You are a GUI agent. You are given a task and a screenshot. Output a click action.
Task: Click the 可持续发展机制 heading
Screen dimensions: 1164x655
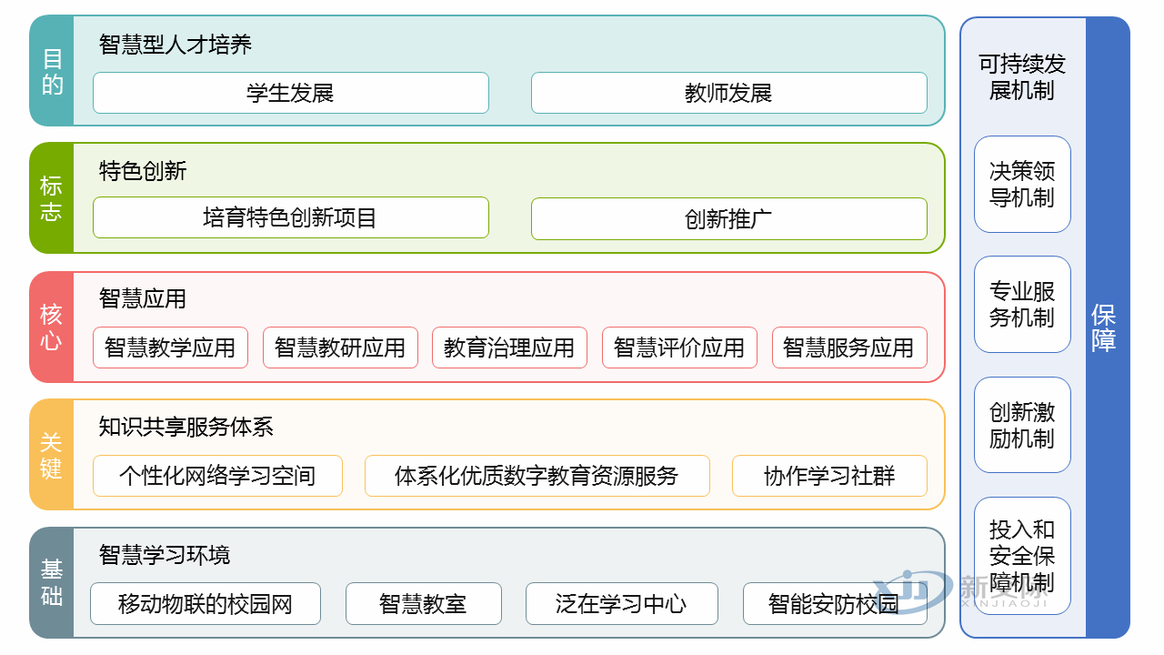coord(1022,77)
